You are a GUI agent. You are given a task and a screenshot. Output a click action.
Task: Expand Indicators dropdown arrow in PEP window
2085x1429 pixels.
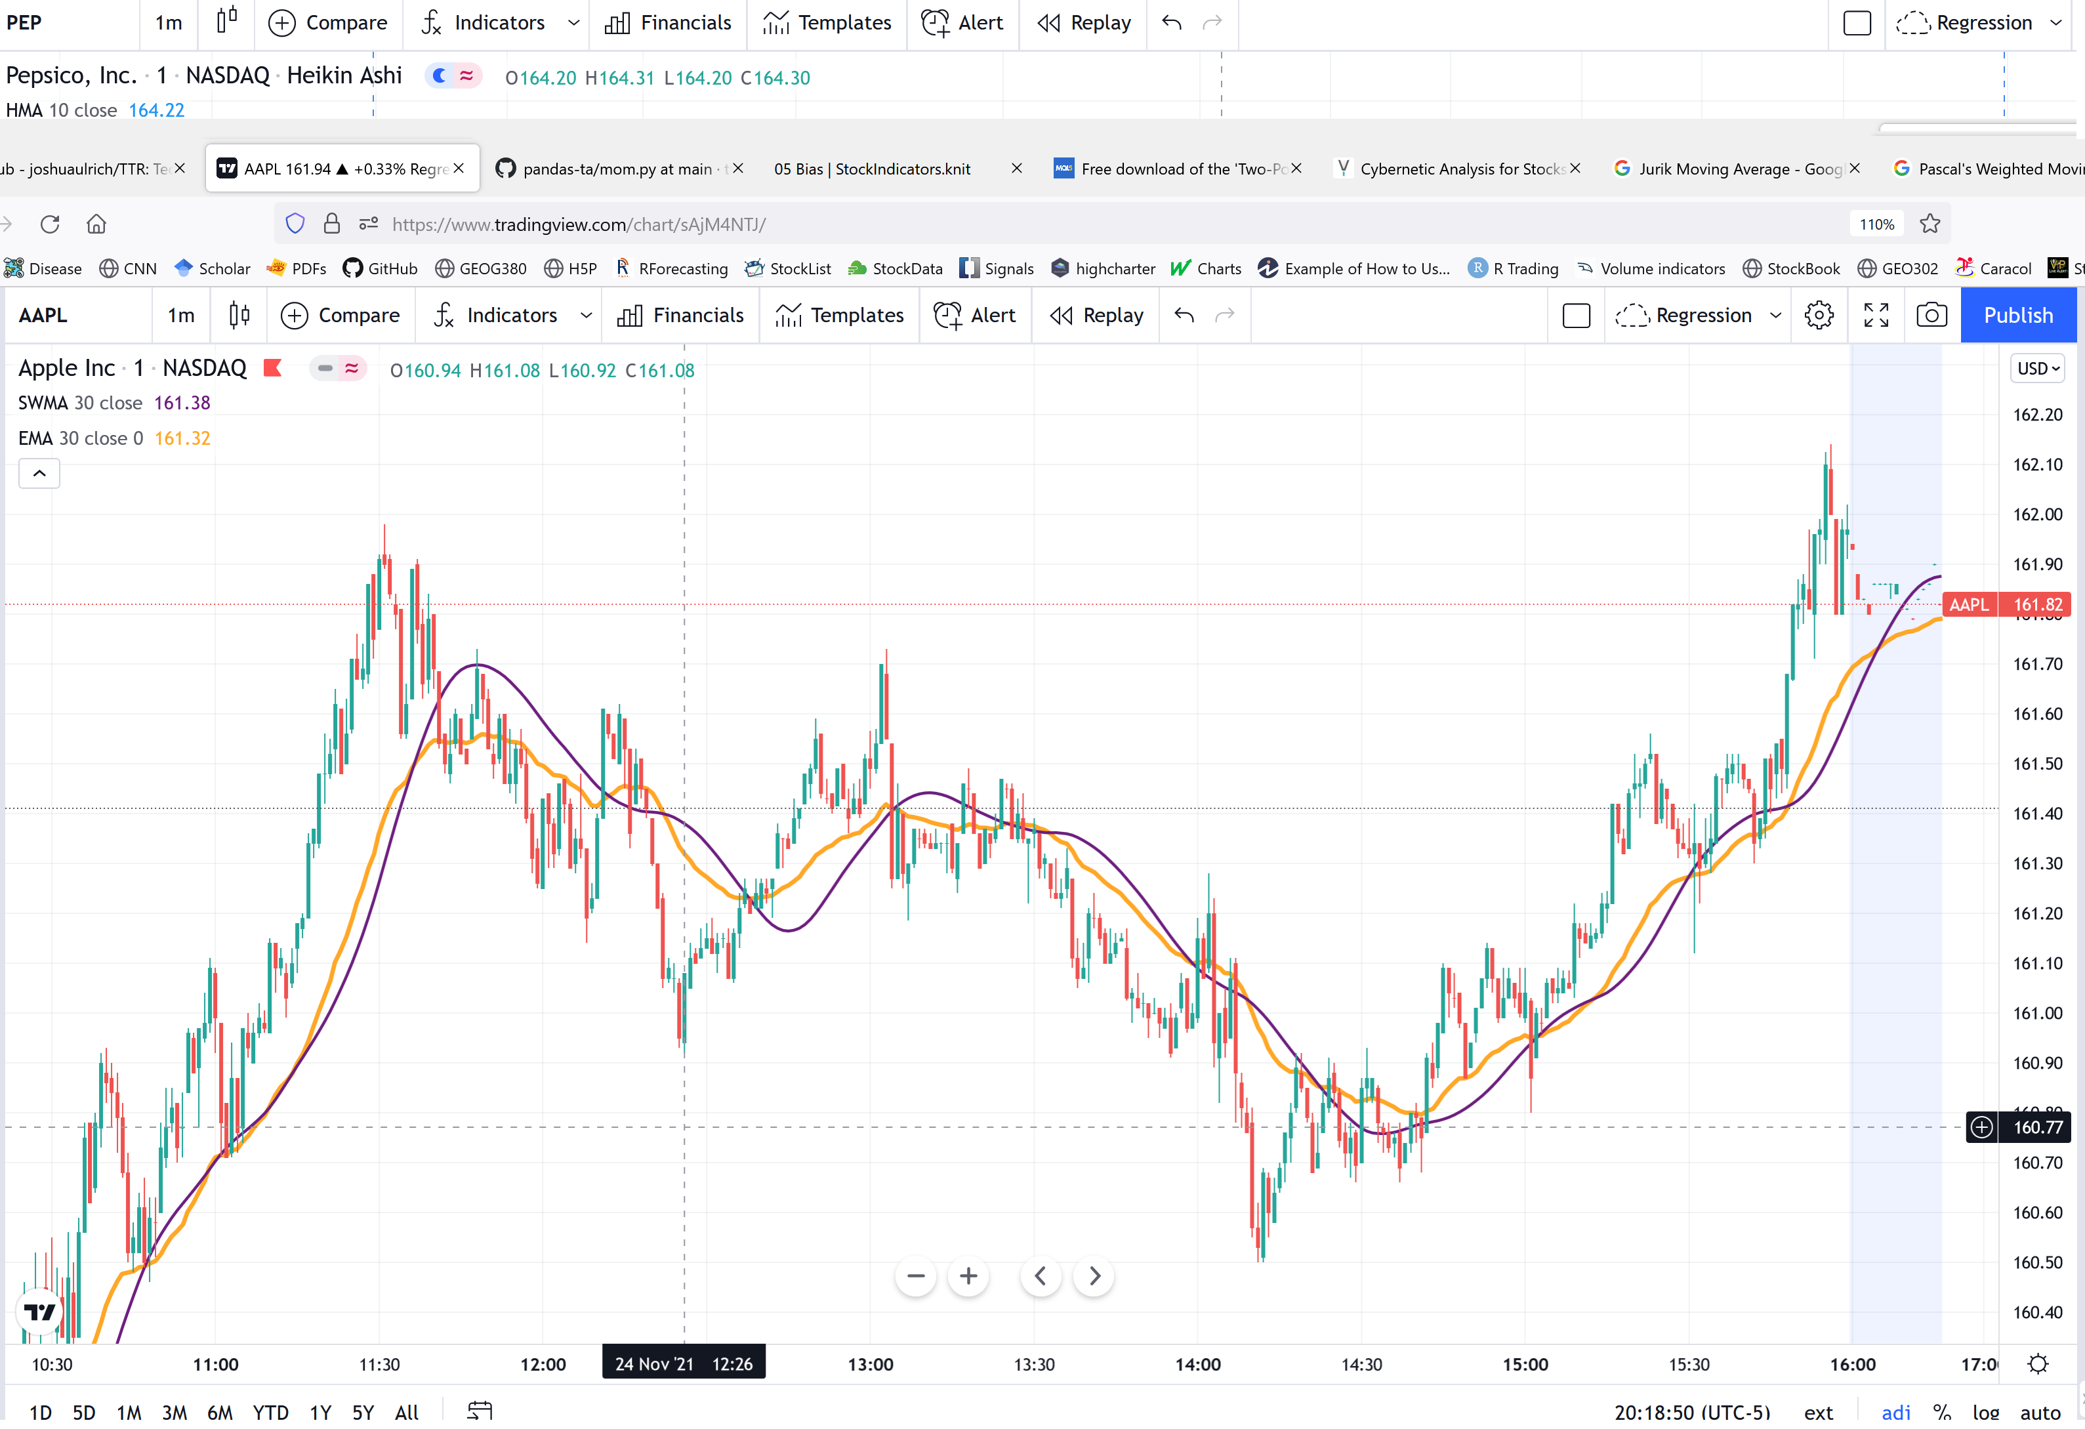(x=573, y=24)
